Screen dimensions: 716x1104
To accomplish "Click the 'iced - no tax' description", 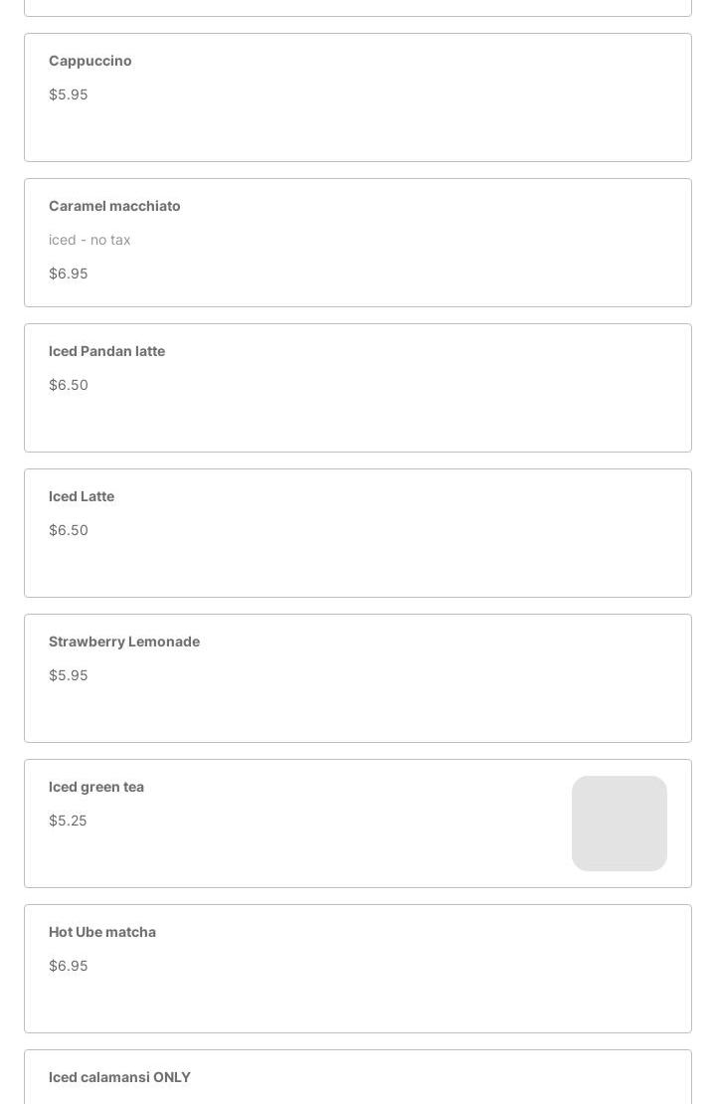I will [x=89, y=240].
